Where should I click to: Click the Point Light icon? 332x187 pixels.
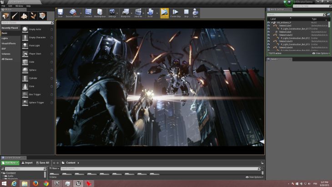[25, 46]
